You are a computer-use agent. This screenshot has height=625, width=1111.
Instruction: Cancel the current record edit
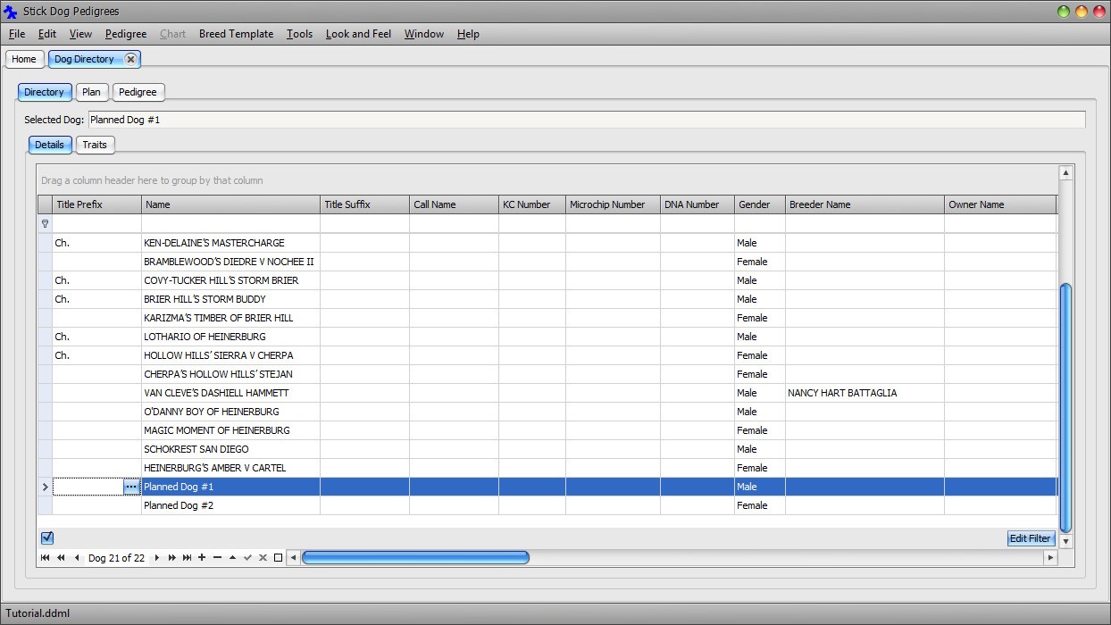coord(263,557)
